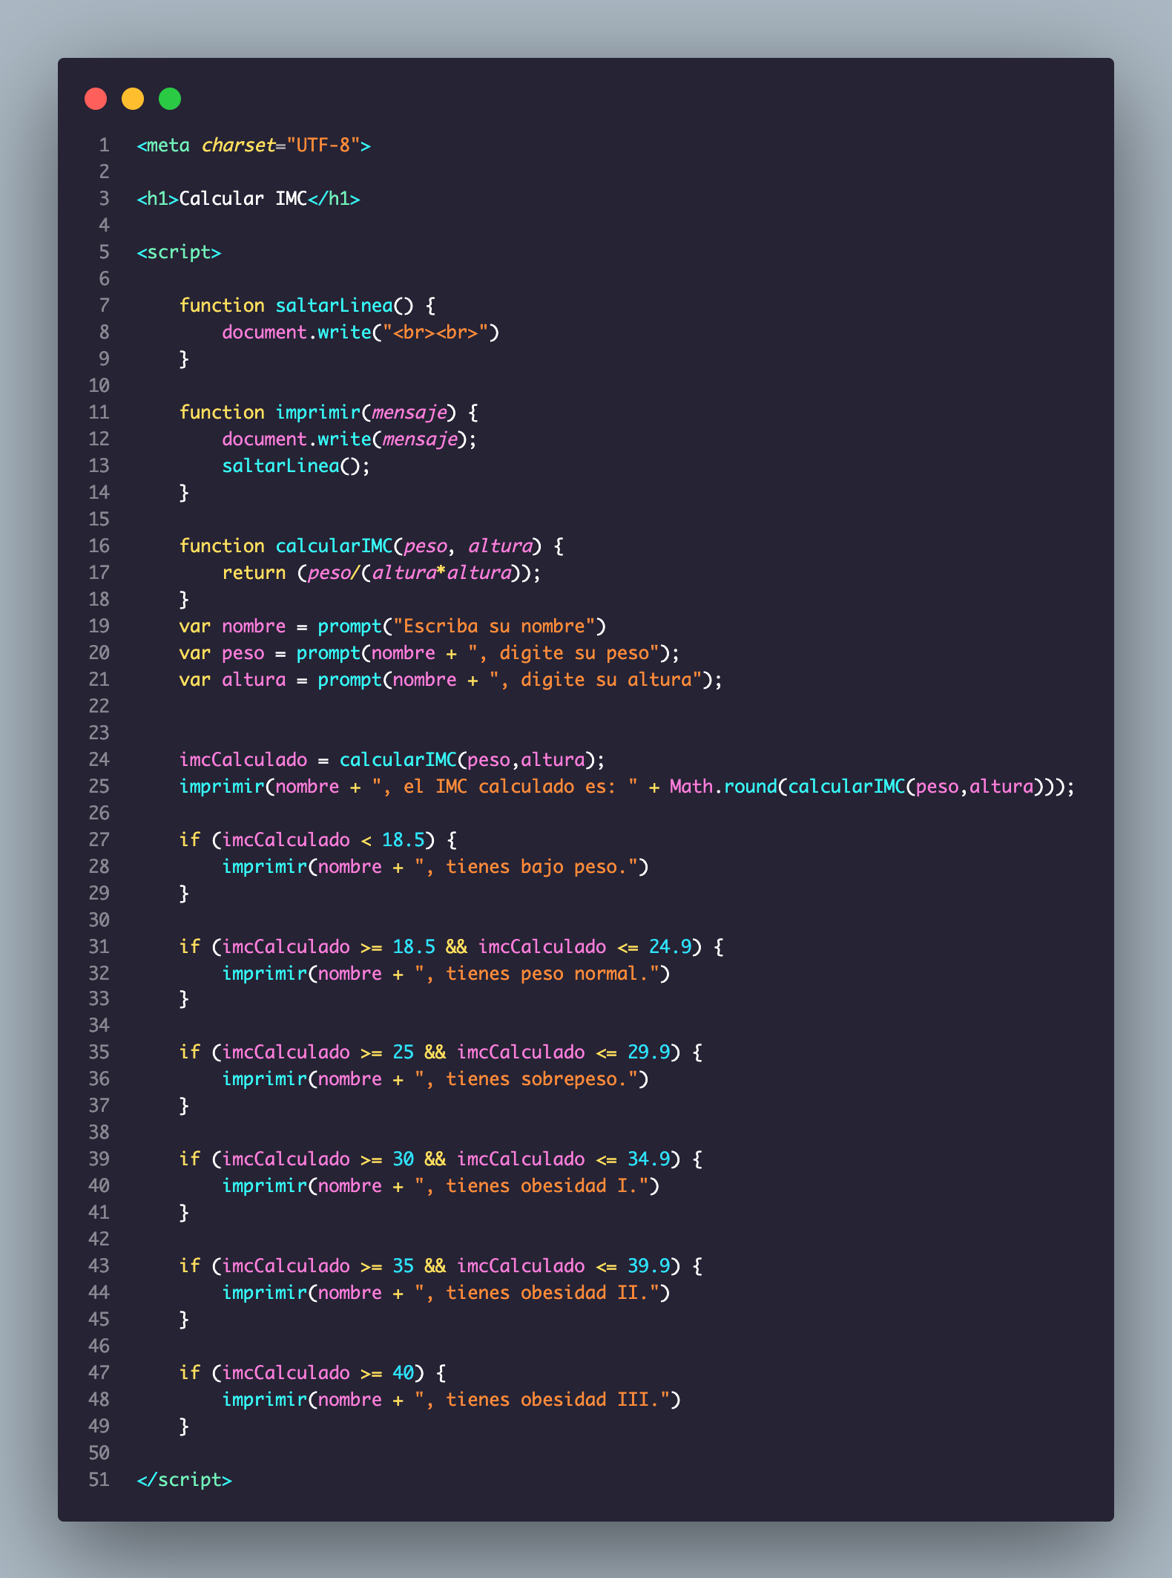1172x1578 pixels.
Task: Click 'function calcularIMC(peso, altura)' declaration
Action: point(371,546)
